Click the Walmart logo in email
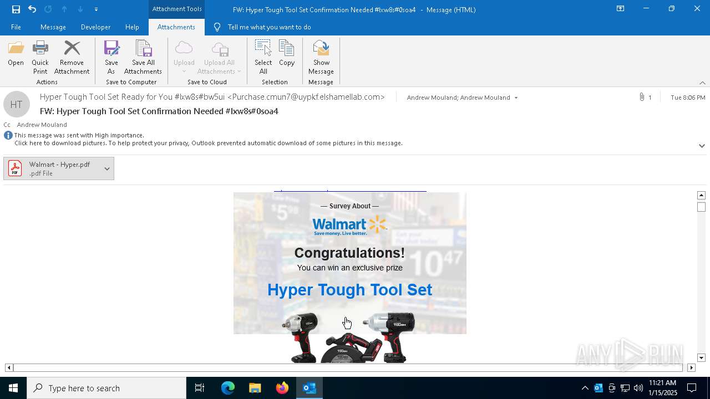This screenshot has height=399, width=710. [x=349, y=226]
